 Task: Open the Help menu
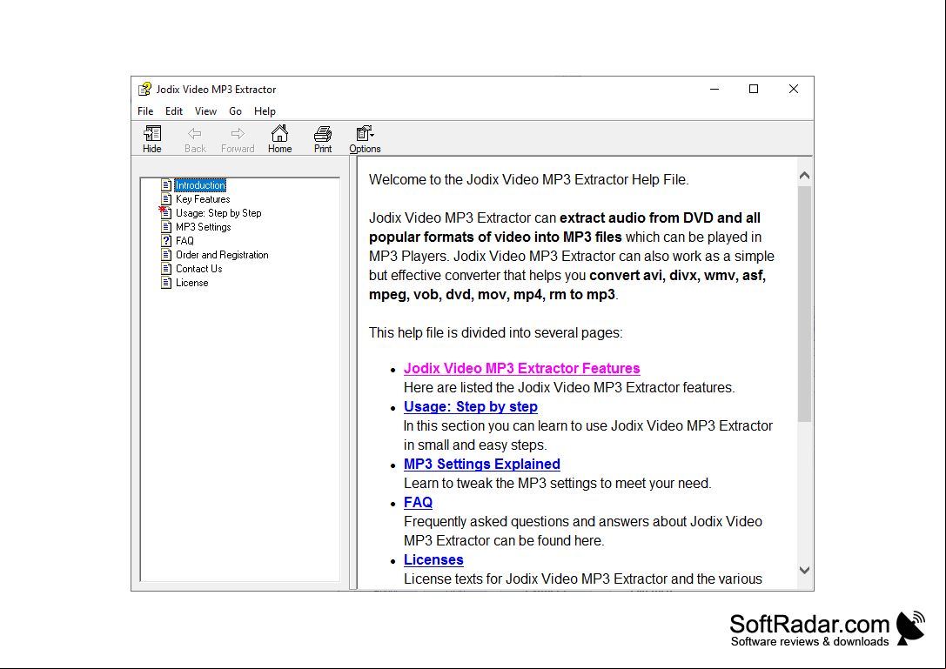coord(265,111)
